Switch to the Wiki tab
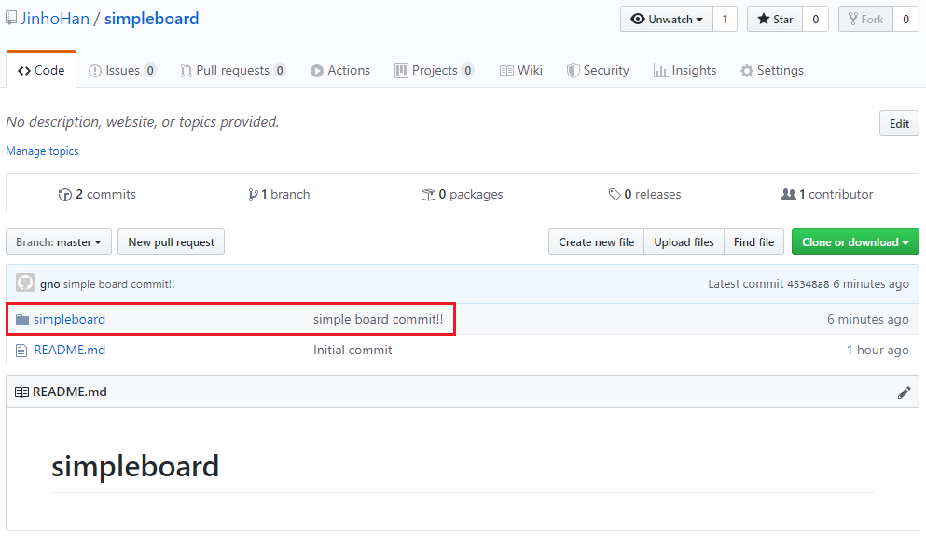The image size is (926, 537). point(521,70)
